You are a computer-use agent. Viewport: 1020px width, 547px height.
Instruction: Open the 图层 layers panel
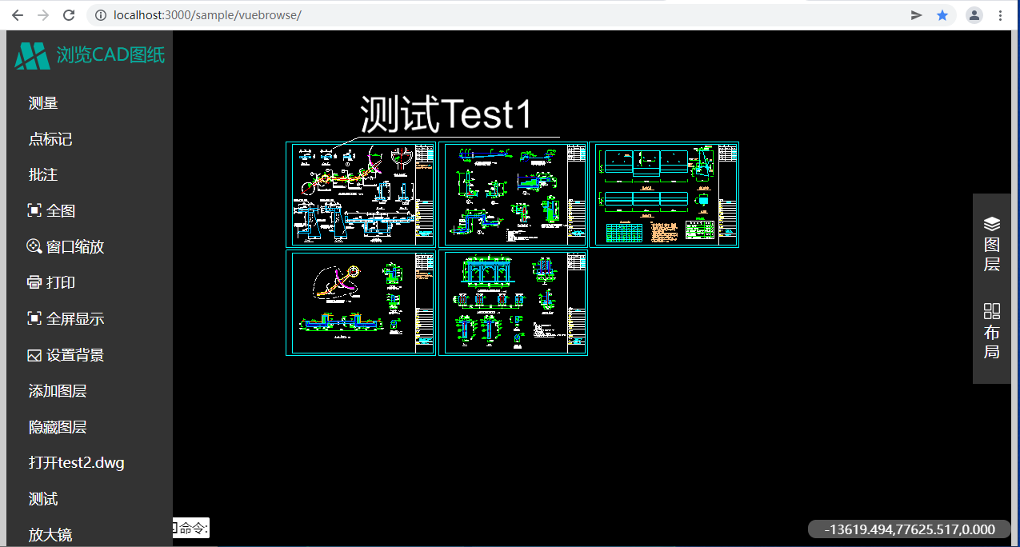point(991,243)
